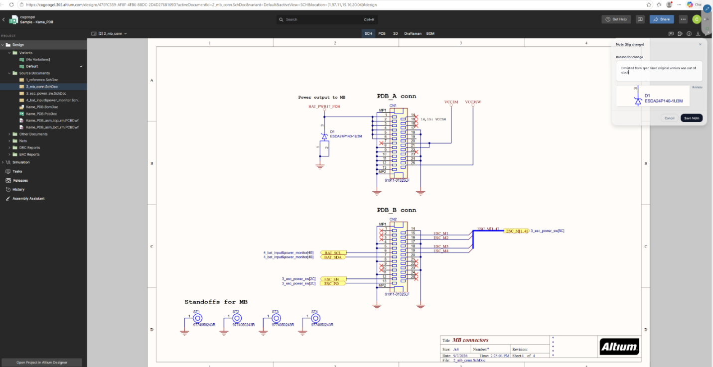Select the Default variant

(x=32, y=66)
